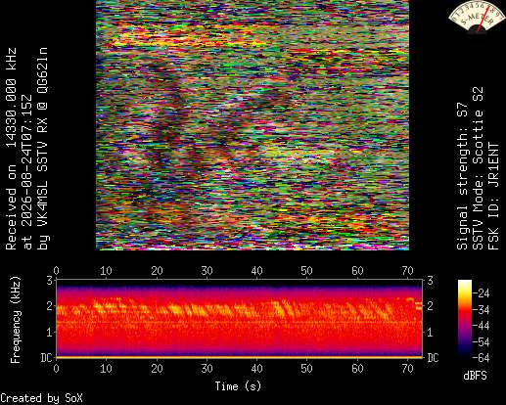Click the FSK burst near 72 seconds

click(419, 306)
